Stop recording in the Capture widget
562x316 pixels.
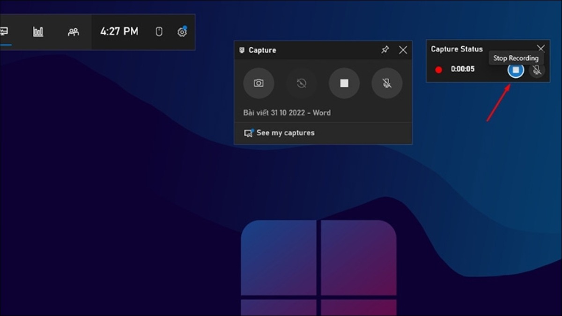[344, 83]
